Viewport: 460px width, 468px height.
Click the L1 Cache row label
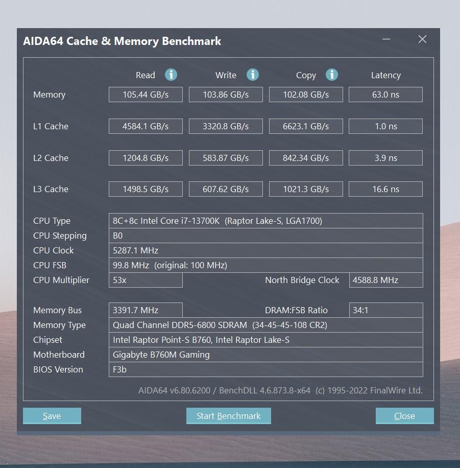(51, 126)
